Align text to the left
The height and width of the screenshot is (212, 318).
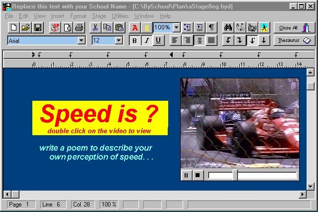coord(176,40)
